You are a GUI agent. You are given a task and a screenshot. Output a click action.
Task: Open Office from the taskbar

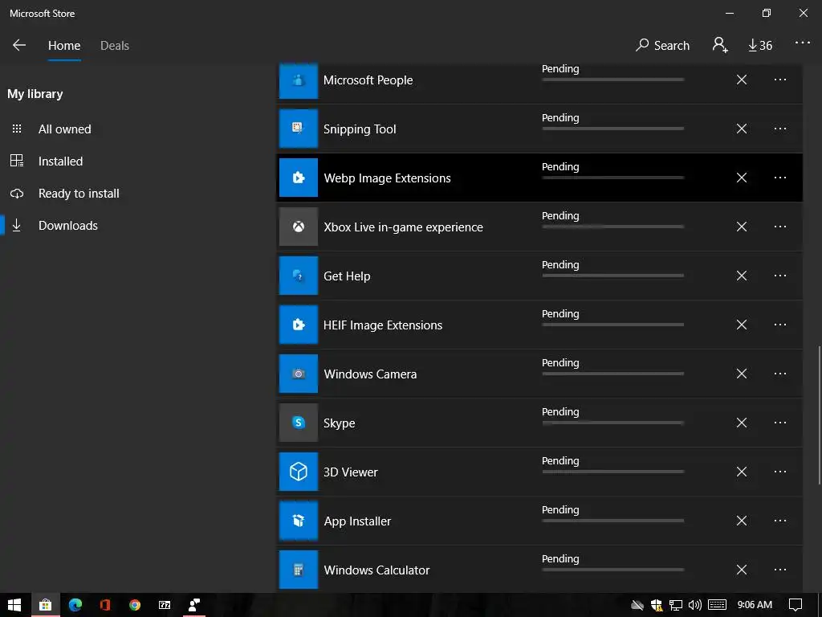105,605
